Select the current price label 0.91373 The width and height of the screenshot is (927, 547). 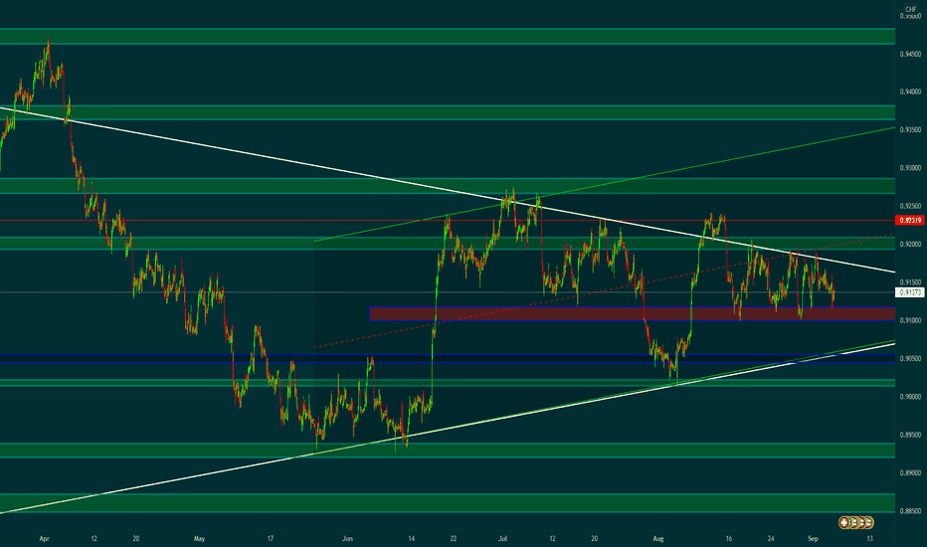pyautogui.click(x=910, y=292)
